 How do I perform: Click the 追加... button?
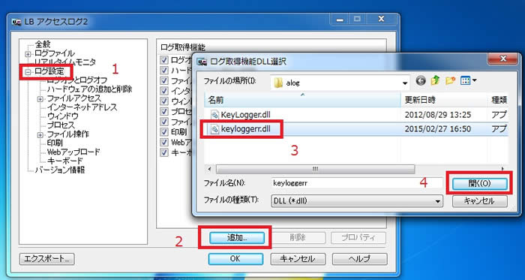(237, 238)
